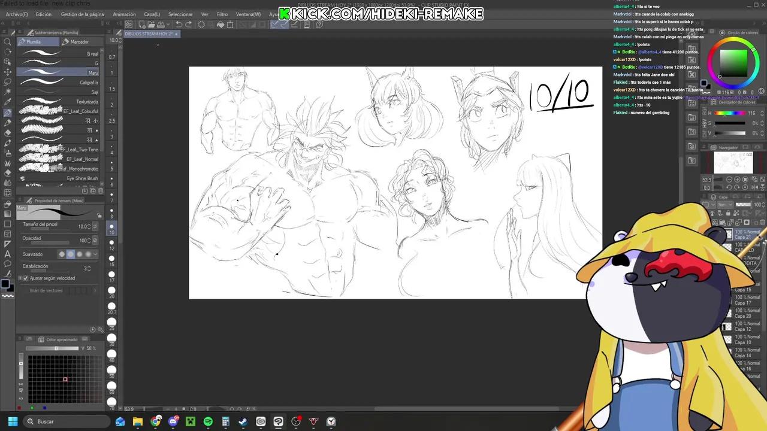Screen dimensions: 767x431
Task: Toggle the Ajustar según velocidad checkbox
Action: pos(26,278)
